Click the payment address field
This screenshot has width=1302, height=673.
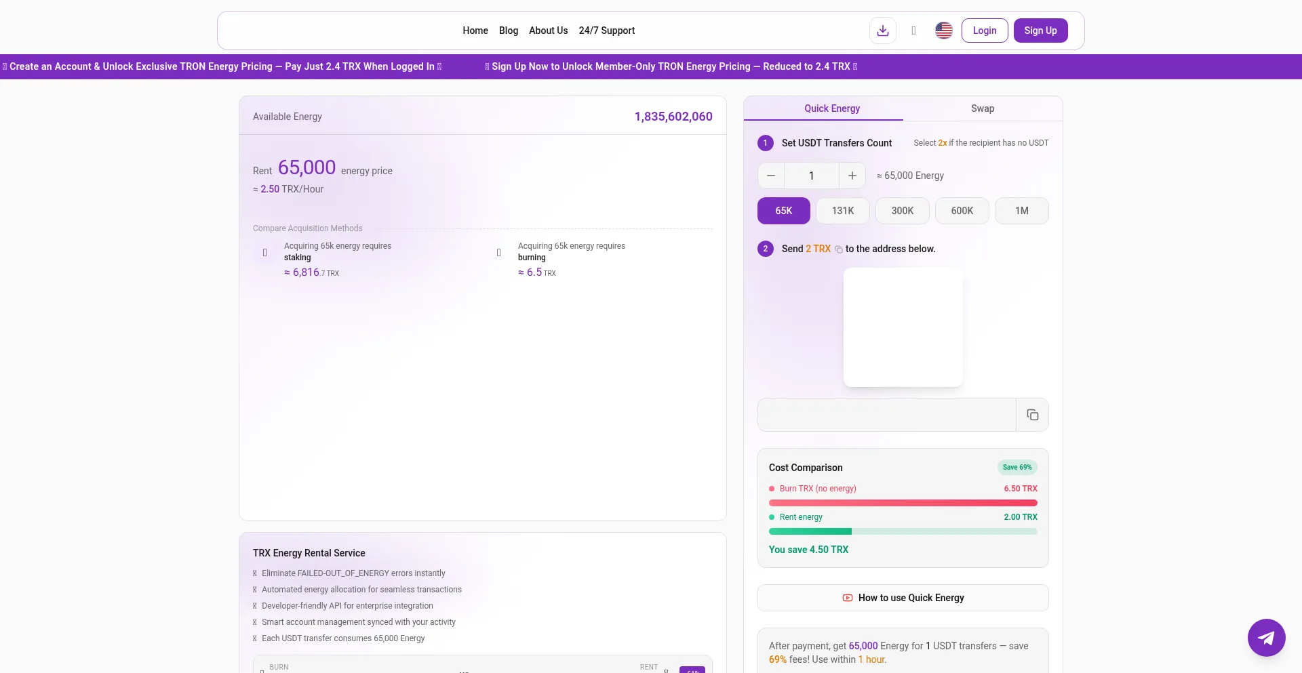[887, 415]
